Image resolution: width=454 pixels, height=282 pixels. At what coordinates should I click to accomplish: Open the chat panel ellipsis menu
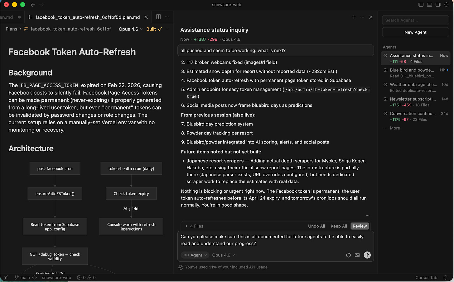(362, 17)
